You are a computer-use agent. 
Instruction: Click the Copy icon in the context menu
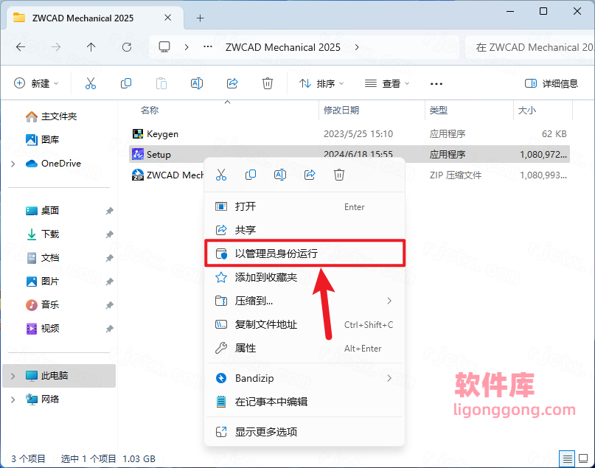coord(251,175)
